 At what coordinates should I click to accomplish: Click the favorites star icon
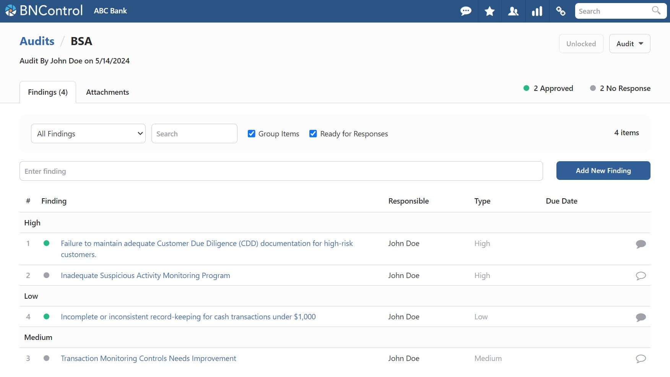489,11
